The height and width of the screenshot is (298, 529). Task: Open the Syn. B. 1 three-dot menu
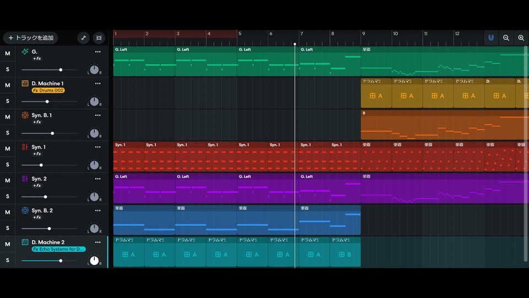click(98, 115)
